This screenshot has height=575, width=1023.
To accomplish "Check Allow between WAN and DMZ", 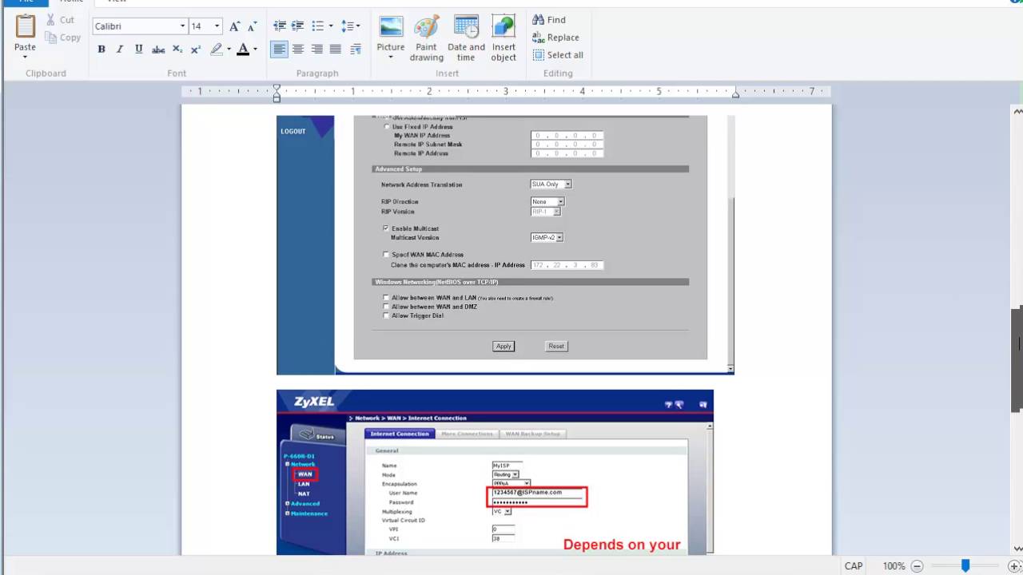I will pyautogui.click(x=386, y=307).
